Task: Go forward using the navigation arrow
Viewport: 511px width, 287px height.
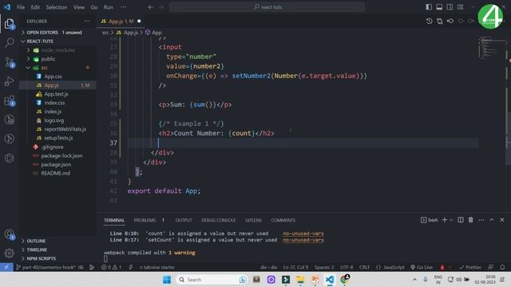Action: 161,7
